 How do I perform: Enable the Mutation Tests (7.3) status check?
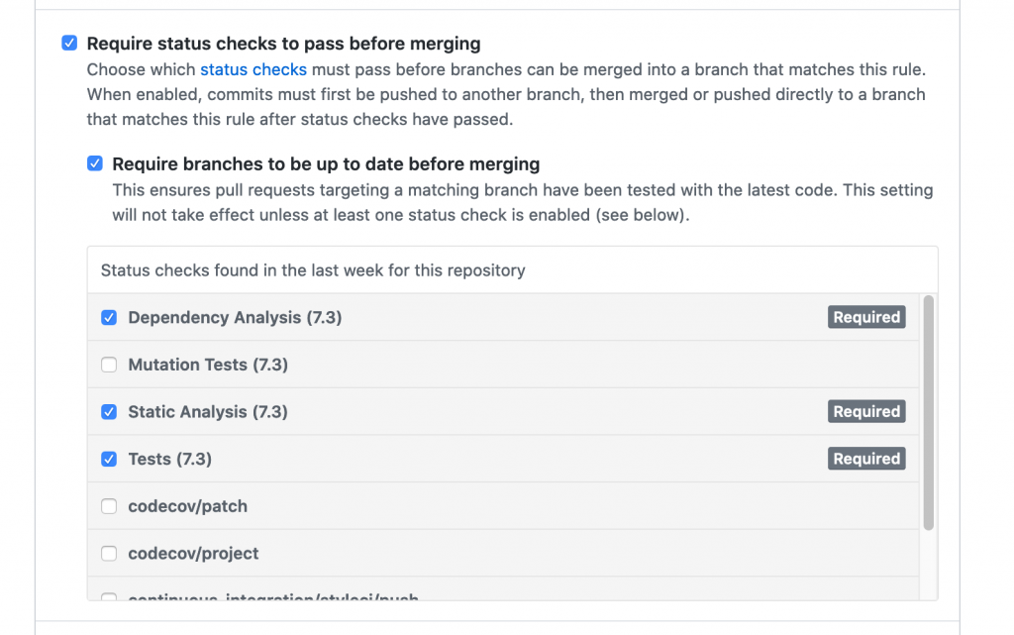(109, 365)
